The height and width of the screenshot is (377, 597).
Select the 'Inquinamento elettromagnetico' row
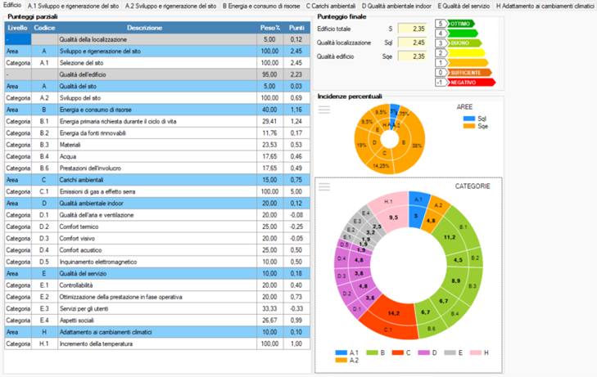click(157, 262)
